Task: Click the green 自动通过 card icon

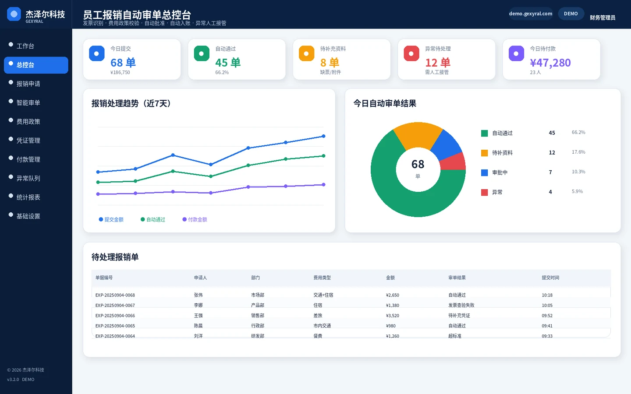Action: (x=202, y=53)
